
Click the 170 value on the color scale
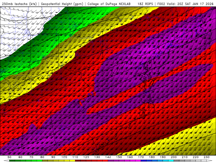coord(141,157)
